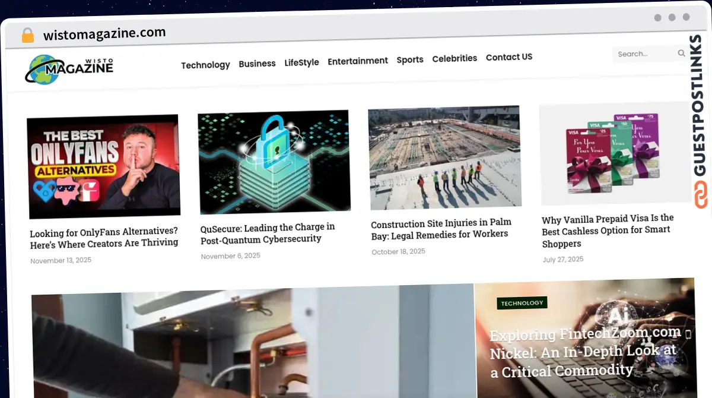Read 'QuSecure: Leading the Charge' article
Screen dimensions: 712x398
pyautogui.click(x=268, y=233)
